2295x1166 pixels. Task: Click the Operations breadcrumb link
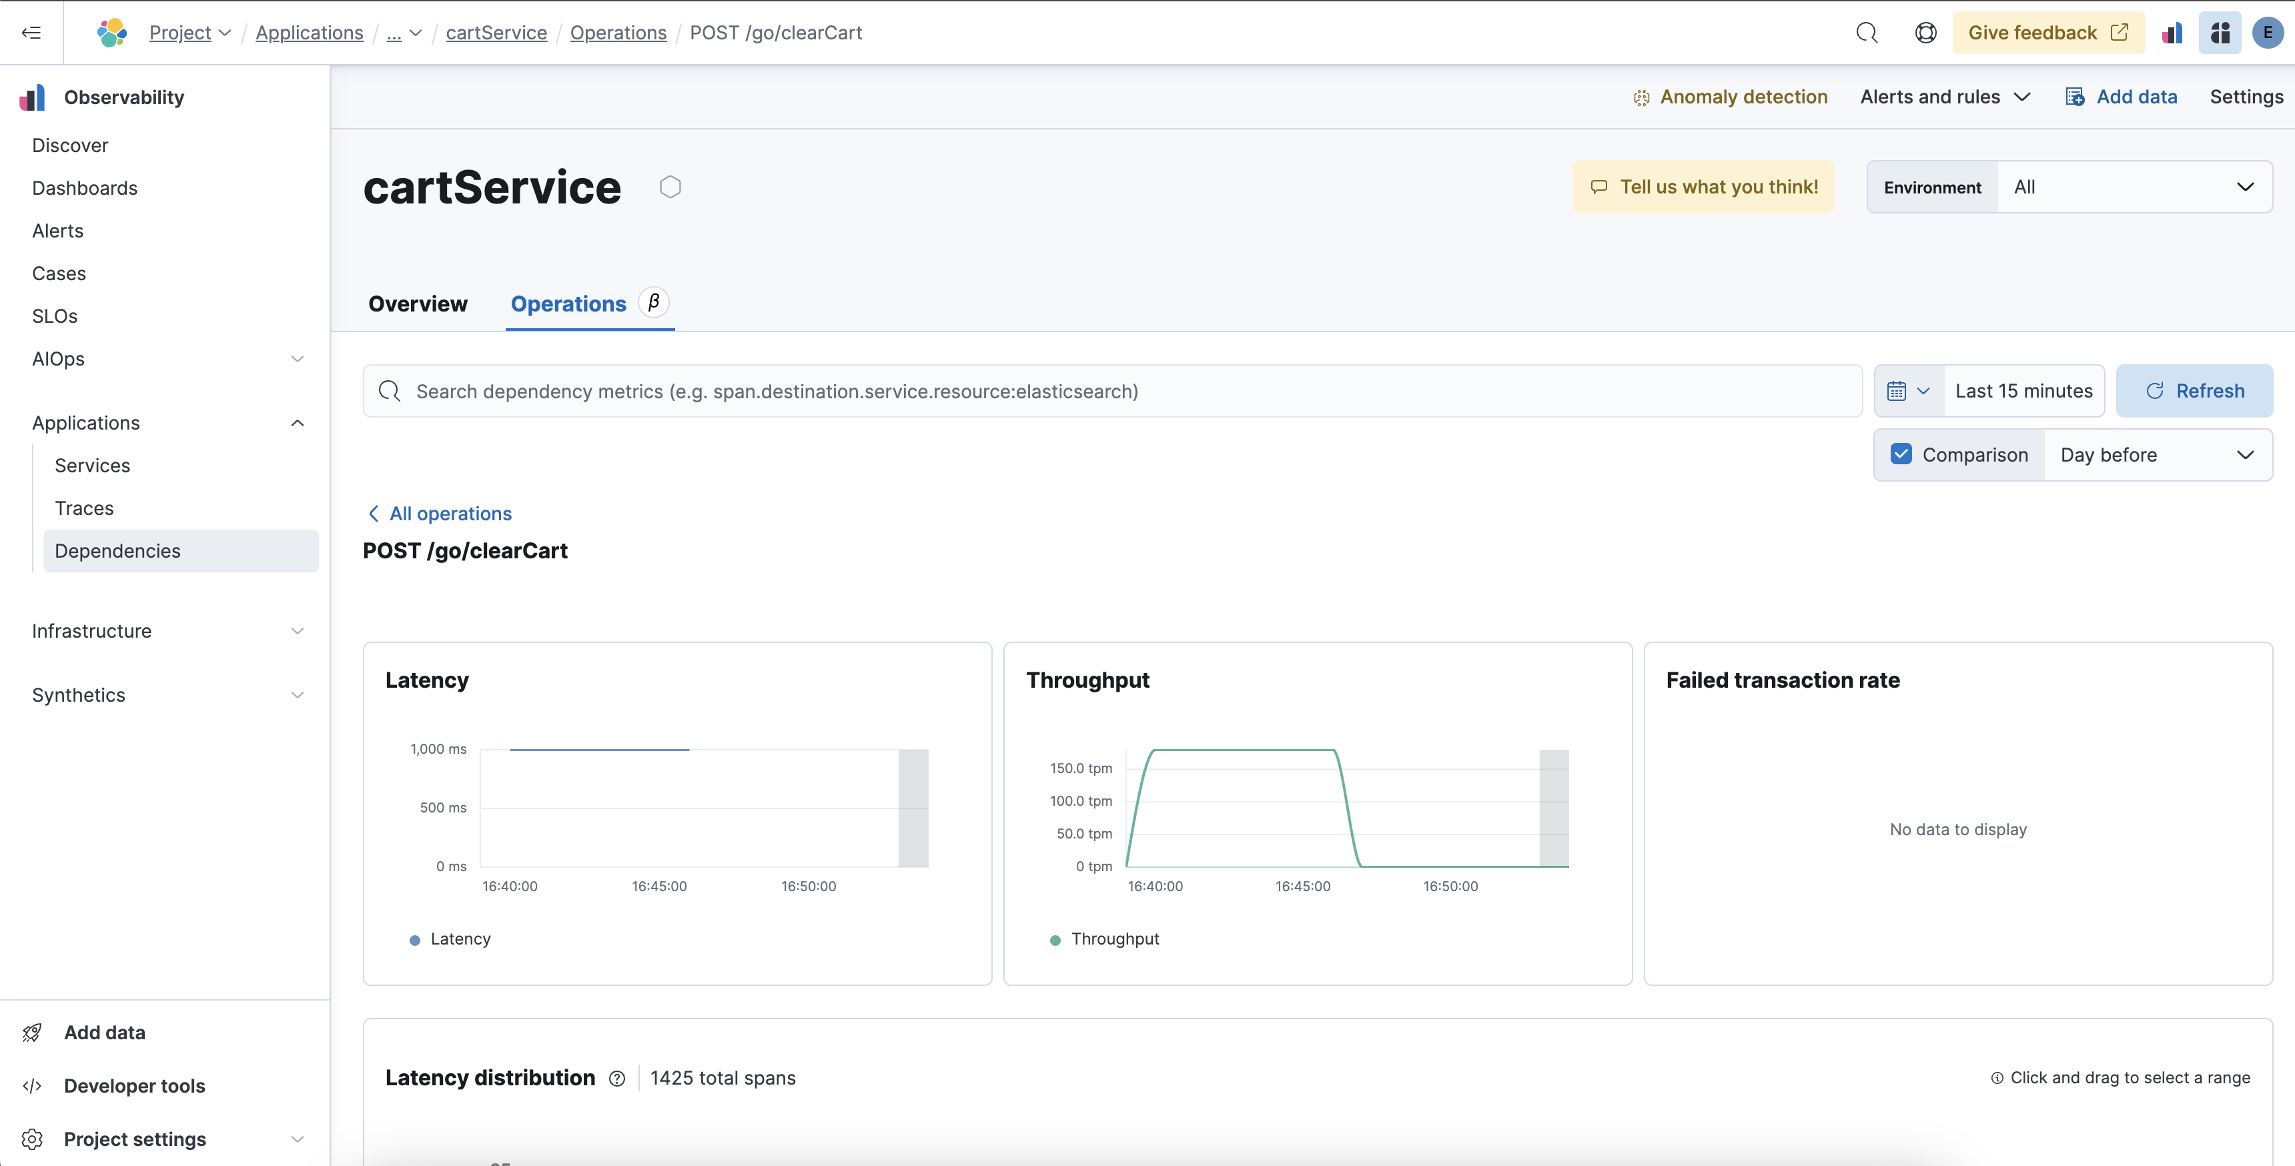618,33
